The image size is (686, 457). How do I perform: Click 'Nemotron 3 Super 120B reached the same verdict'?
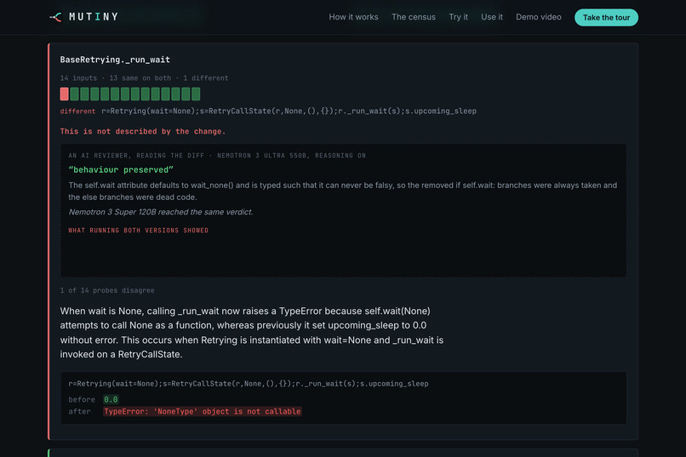tap(161, 212)
